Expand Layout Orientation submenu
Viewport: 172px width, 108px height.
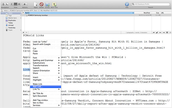(x=45, y=71)
